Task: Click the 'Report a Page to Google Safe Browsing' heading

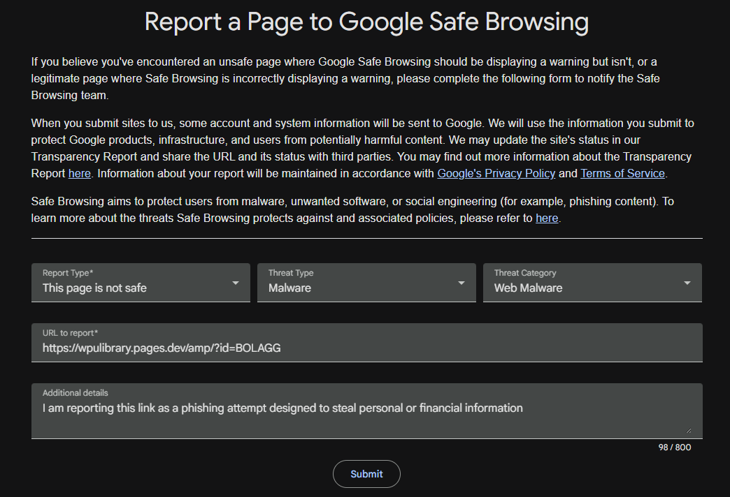Action: pos(366,22)
